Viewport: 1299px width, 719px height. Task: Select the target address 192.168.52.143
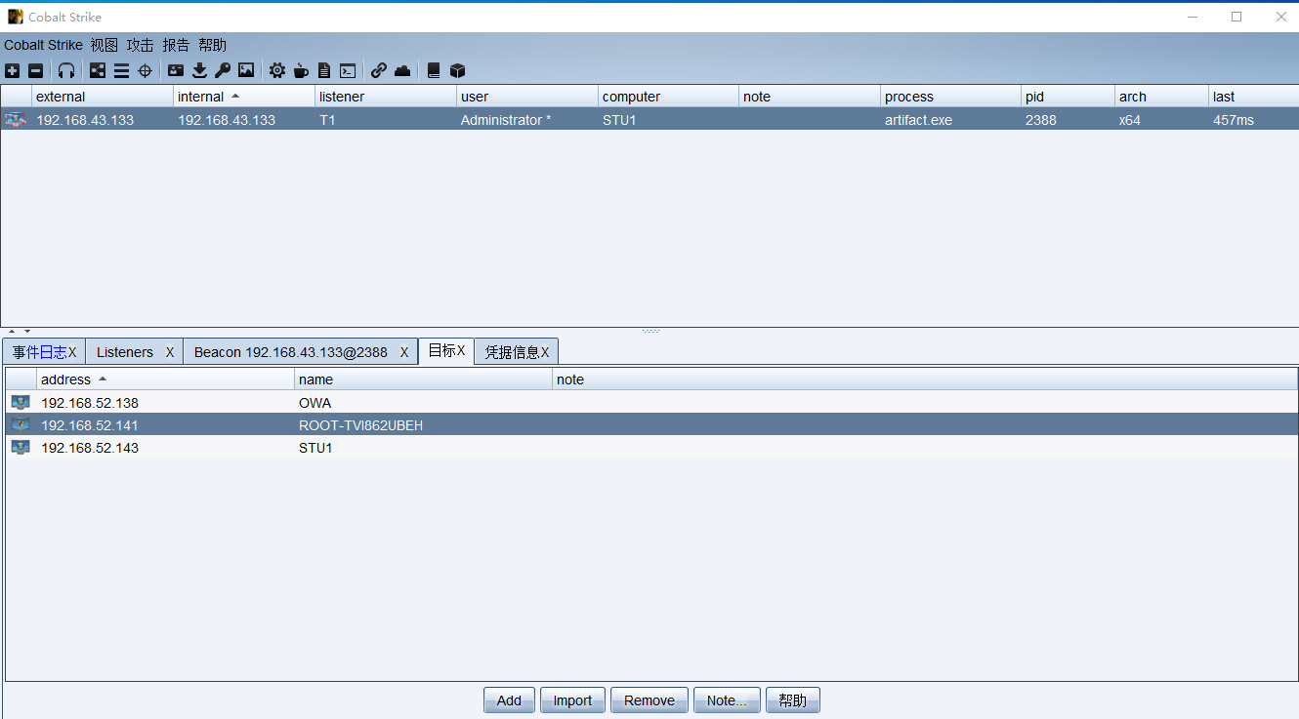[90, 448]
